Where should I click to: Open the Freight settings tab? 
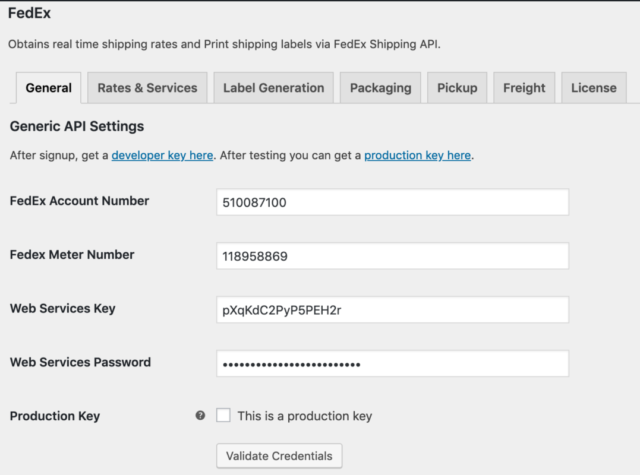click(x=524, y=88)
